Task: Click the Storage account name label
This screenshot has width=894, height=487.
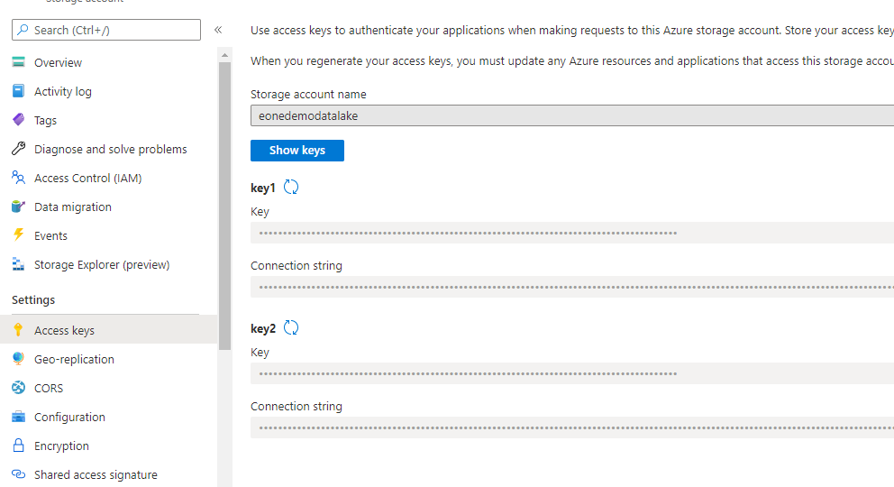Action: pos(308,94)
